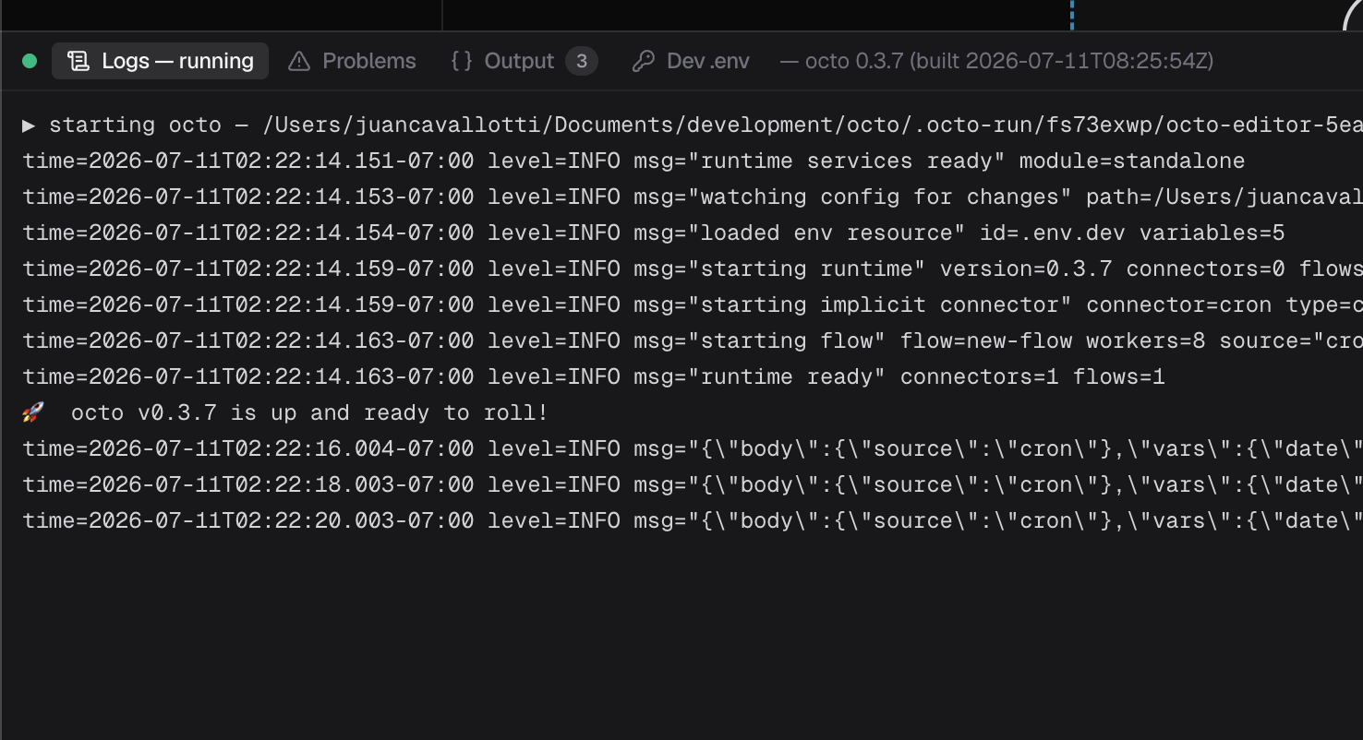Click the green running status dot
The image size is (1363, 740).
[30, 61]
